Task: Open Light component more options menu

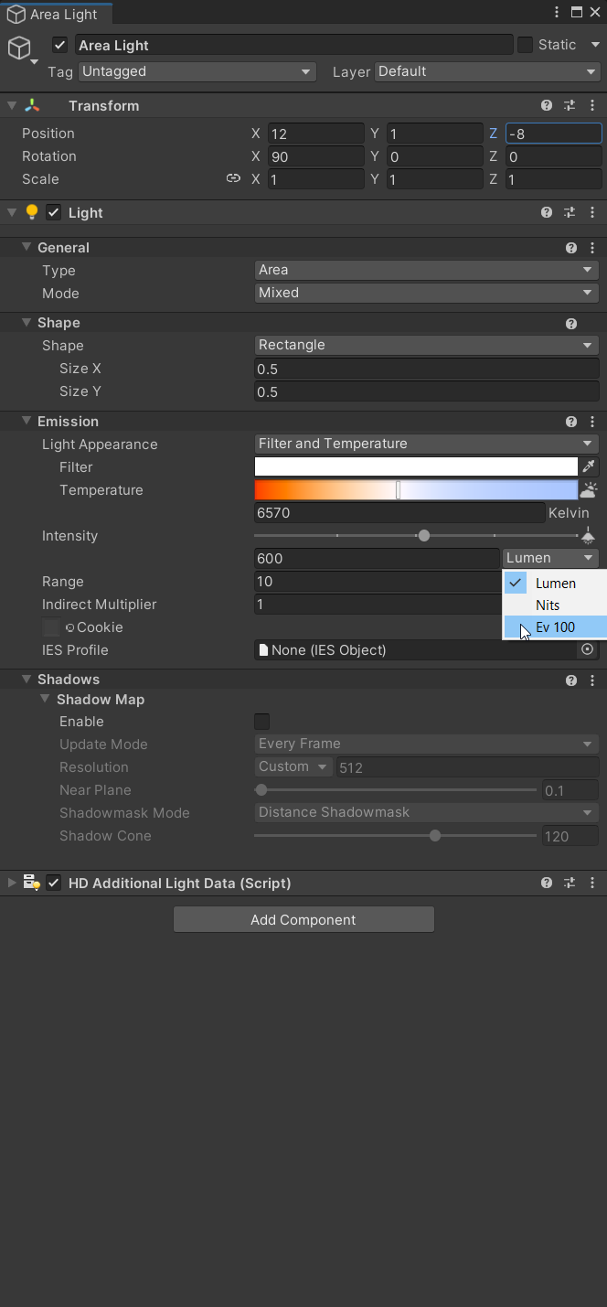Action: click(x=592, y=213)
